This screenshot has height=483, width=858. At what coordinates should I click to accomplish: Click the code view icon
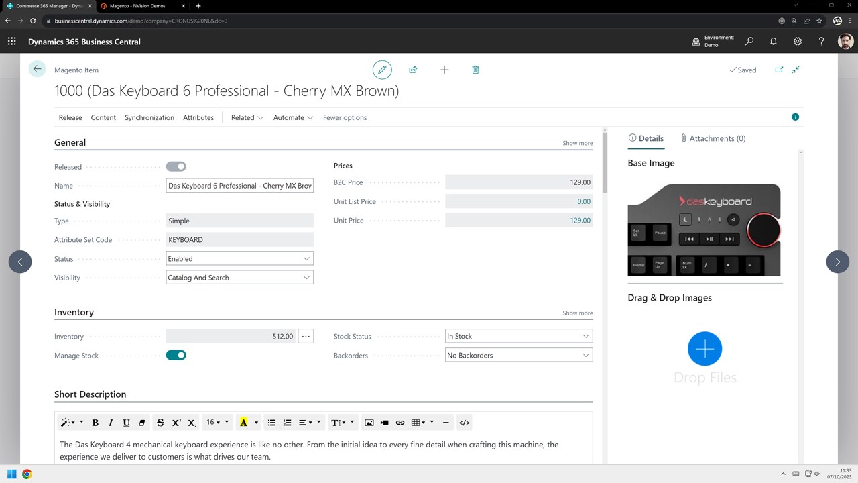tap(464, 423)
